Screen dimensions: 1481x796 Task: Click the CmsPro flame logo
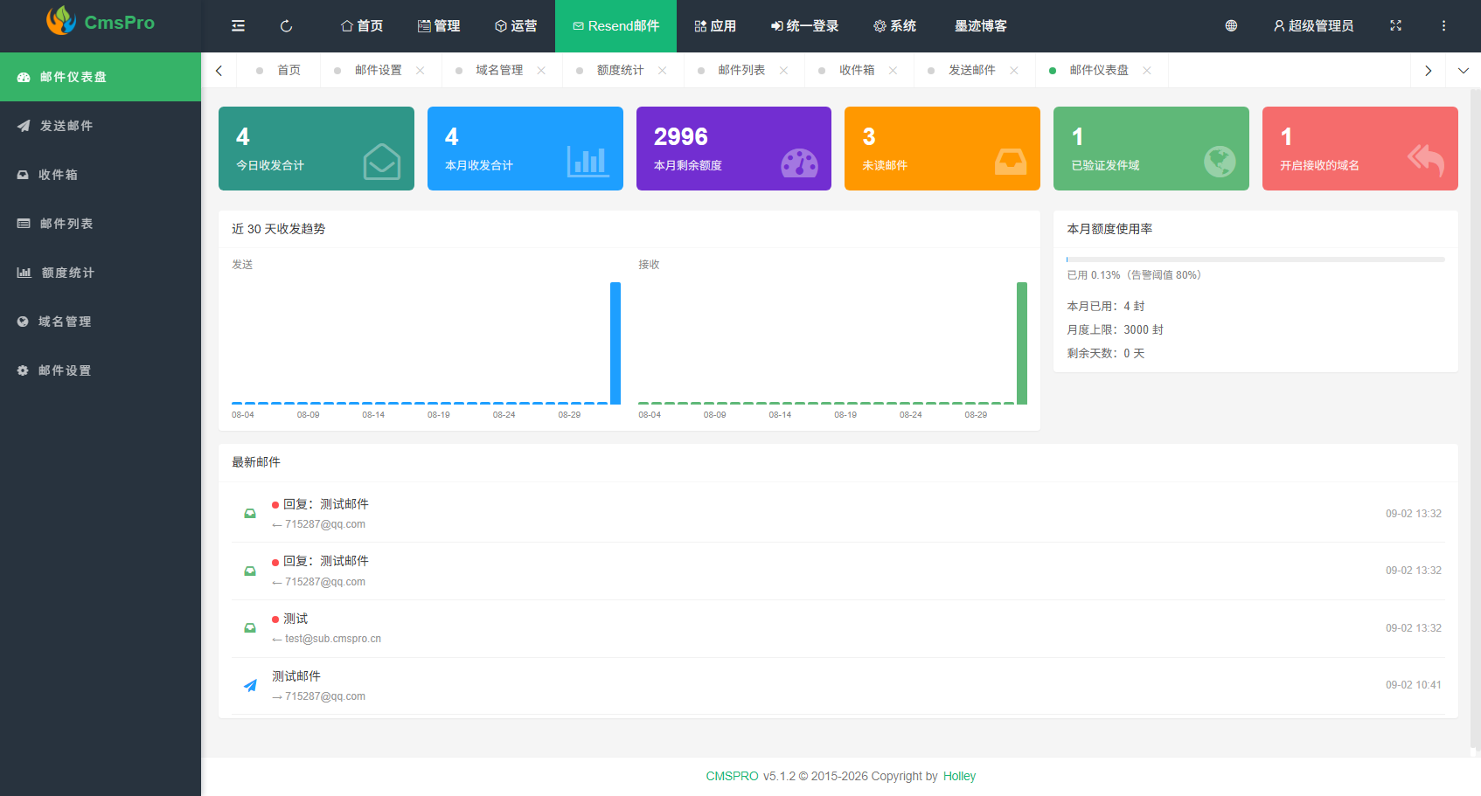61,20
